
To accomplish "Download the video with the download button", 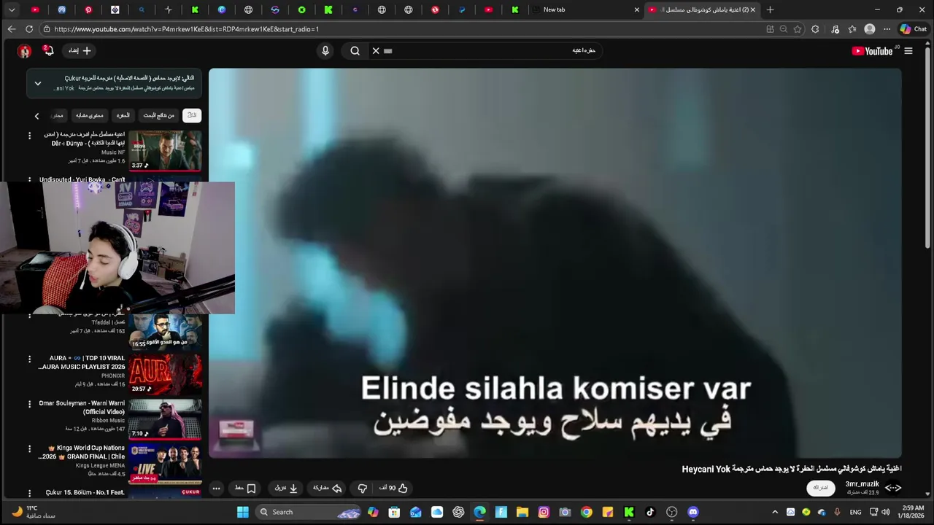I will tap(286, 488).
